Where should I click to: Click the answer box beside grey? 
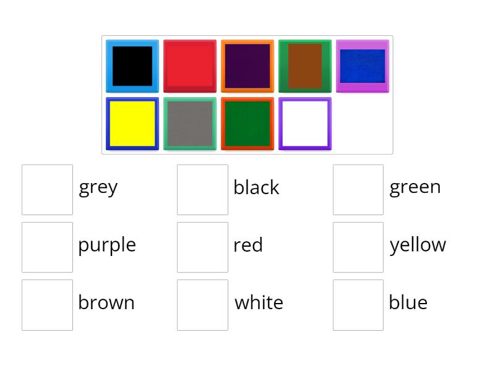point(47,189)
